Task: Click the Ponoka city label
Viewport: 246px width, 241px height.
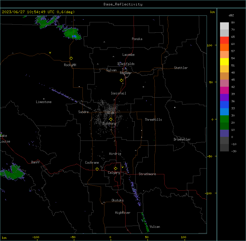Action: [x=137, y=39]
